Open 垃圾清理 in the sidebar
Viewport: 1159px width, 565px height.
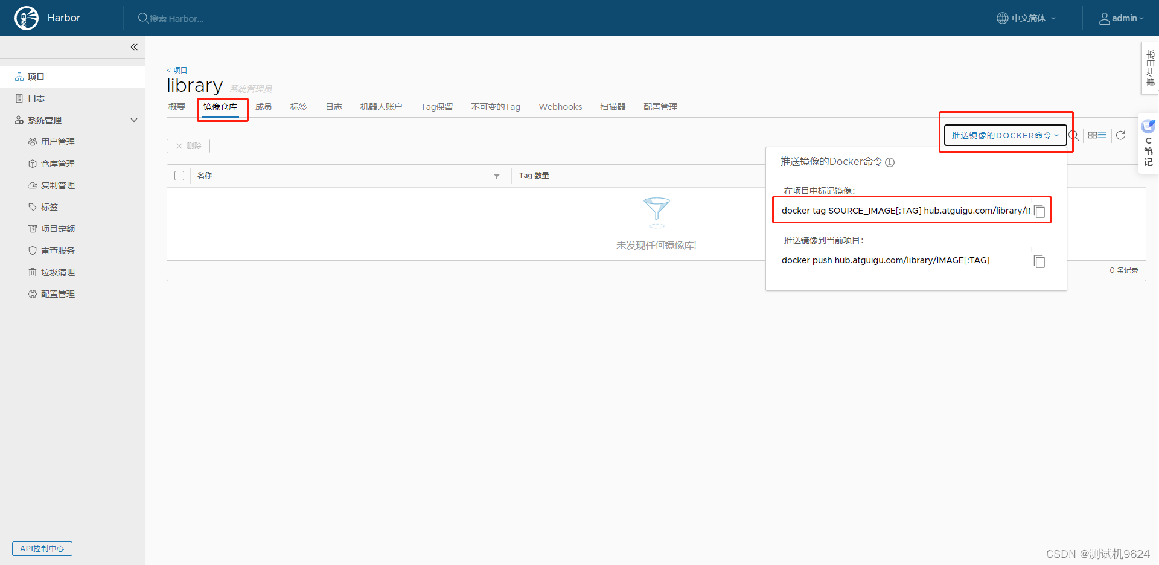(58, 272)
